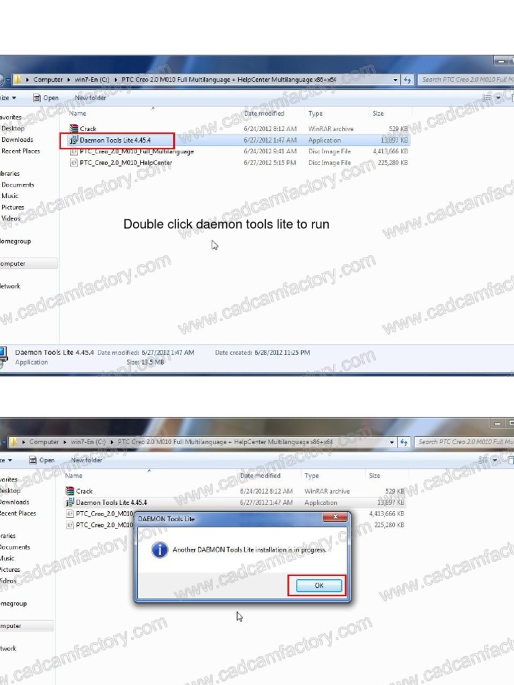
Task: Sort by Size column in bottom window
Action: [x=375, y=476]
